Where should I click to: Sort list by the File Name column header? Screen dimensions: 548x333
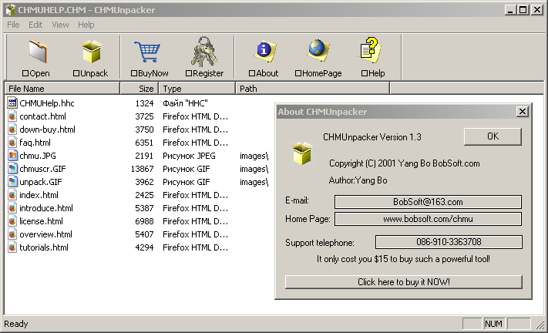[x=62, y=89]
